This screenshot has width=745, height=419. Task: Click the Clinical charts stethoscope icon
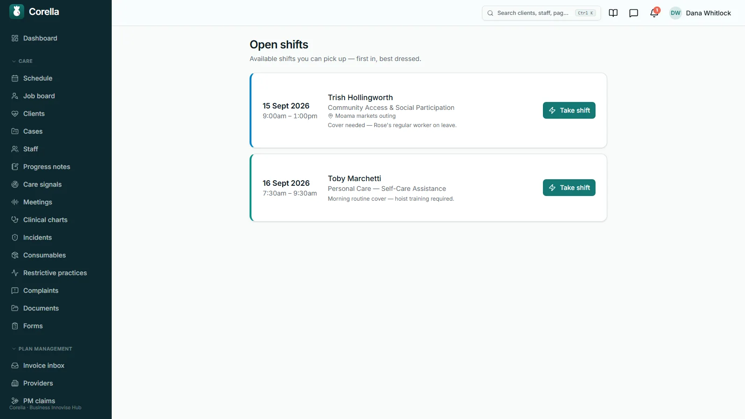click(x=15, y=220)
